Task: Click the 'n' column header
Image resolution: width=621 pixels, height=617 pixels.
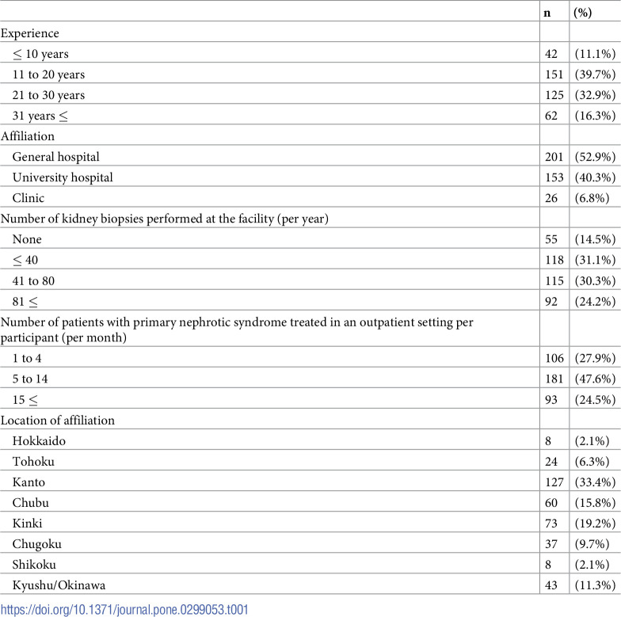Action: pos(547,13)
